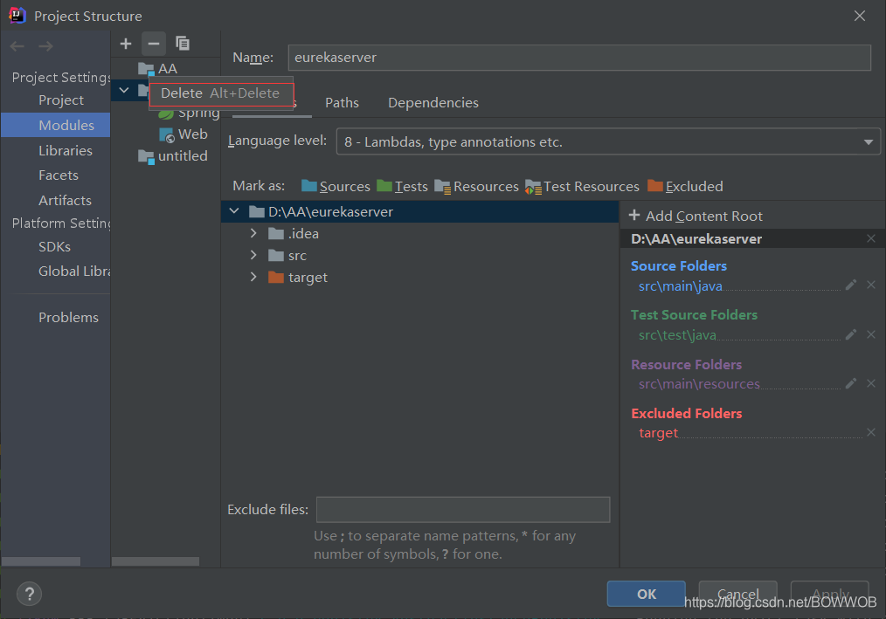Click the forward navigation arrow
Image resolution: width=886 pixels, height=619 pixels.
(45, 46)
